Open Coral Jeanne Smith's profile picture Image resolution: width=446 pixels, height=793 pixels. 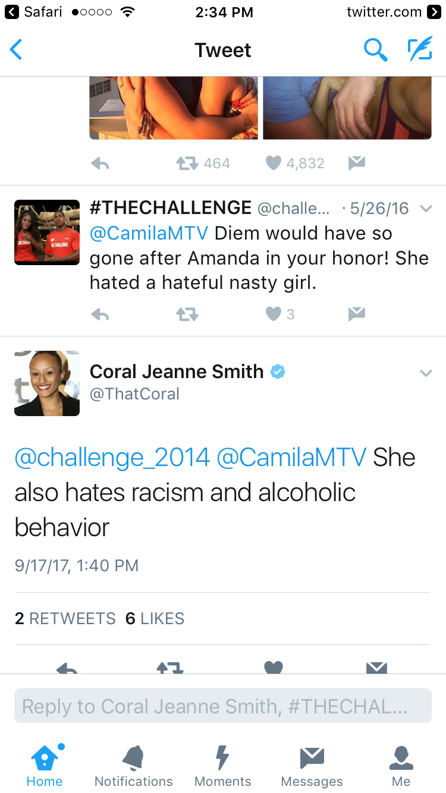point(47,383)
